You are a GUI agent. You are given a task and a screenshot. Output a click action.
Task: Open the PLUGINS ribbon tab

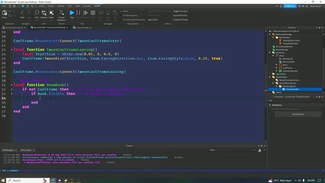87,6
